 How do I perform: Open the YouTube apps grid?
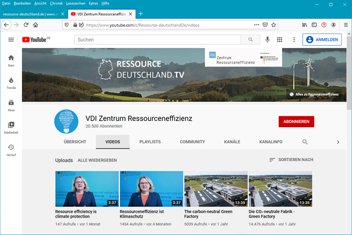280,40
